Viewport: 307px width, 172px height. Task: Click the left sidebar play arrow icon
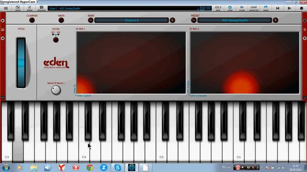(x=3, y=21)
